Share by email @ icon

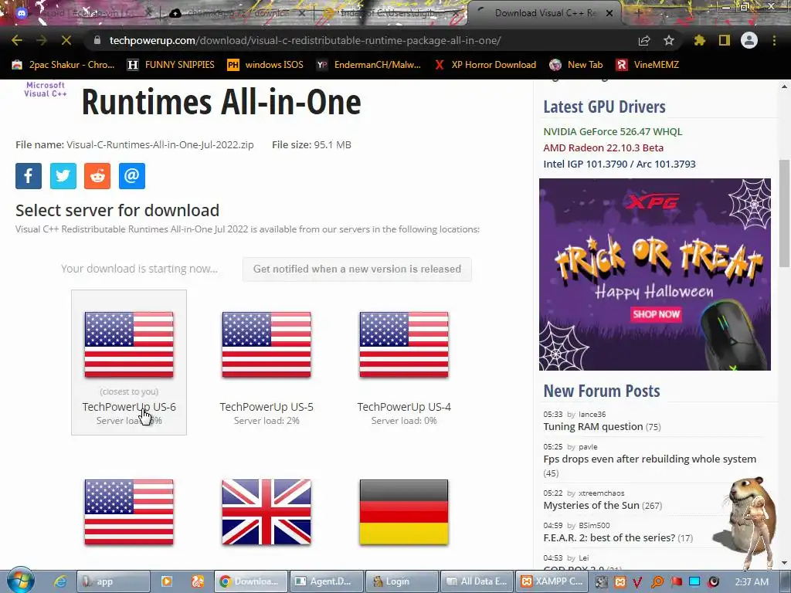tap(131, 176)
